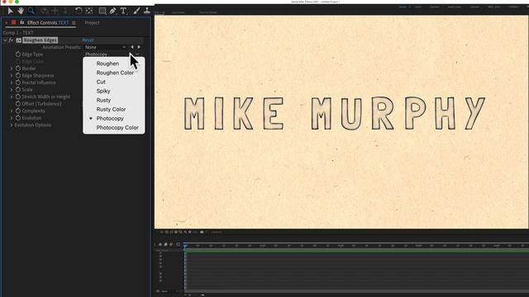Click the timeline current-time indicator

point(185,246)
